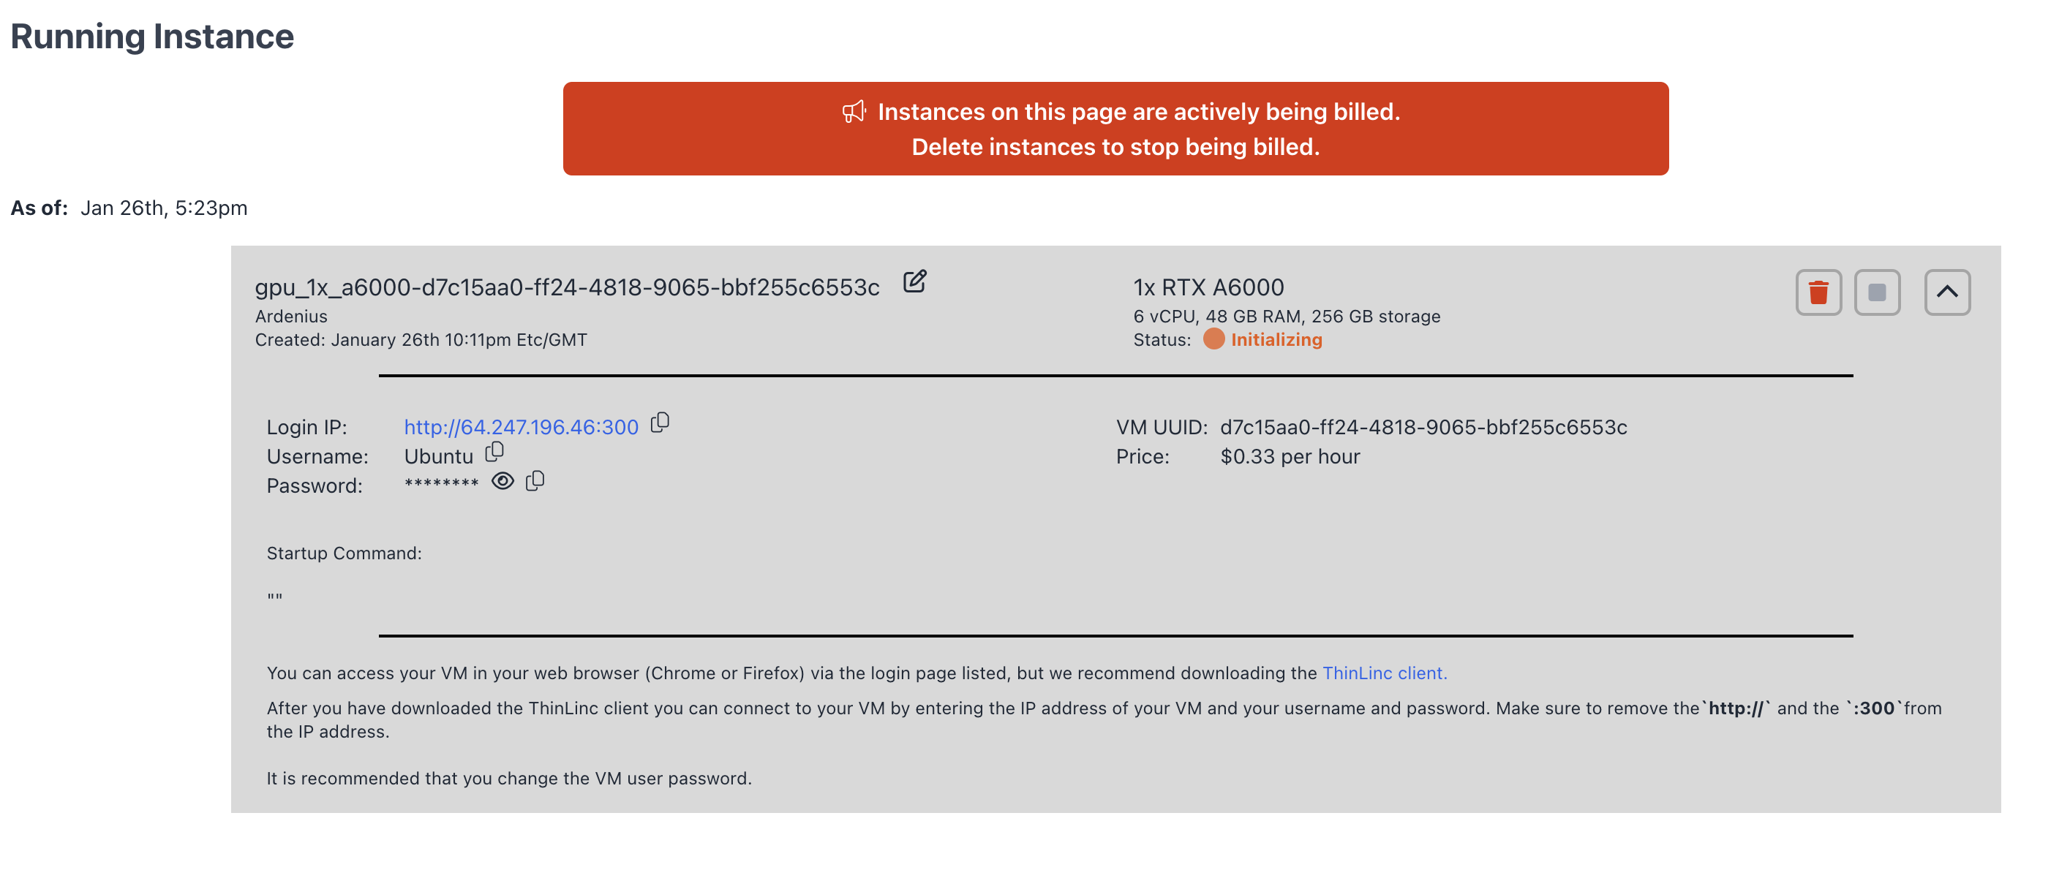This screenshot has width=2070, height=870.
Task: Click the $0.33 per hour price
Action: pos(1289,456)
